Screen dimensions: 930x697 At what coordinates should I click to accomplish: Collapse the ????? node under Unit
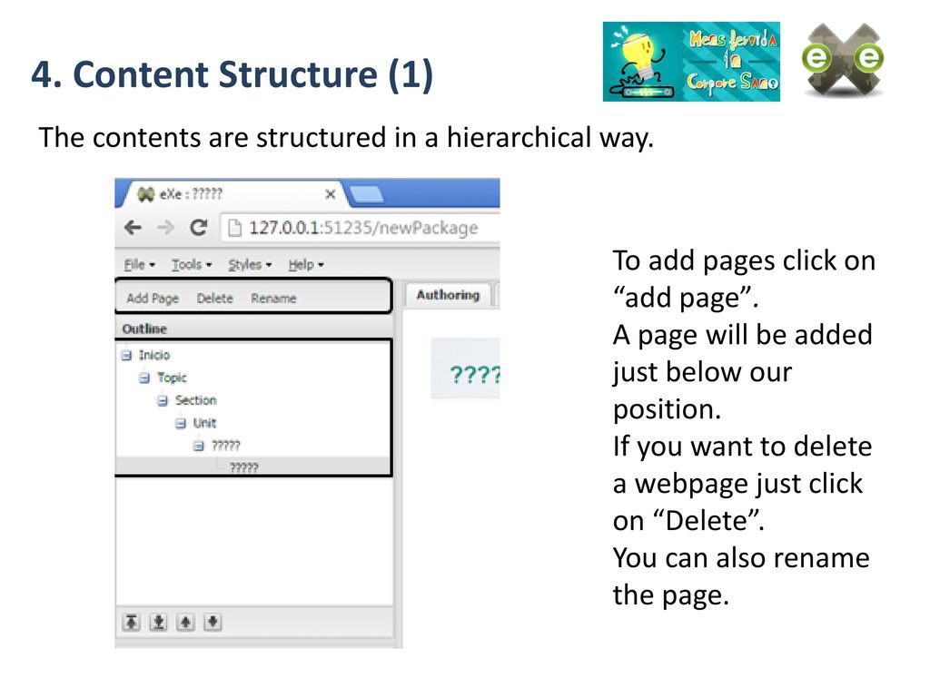[199, 446]
